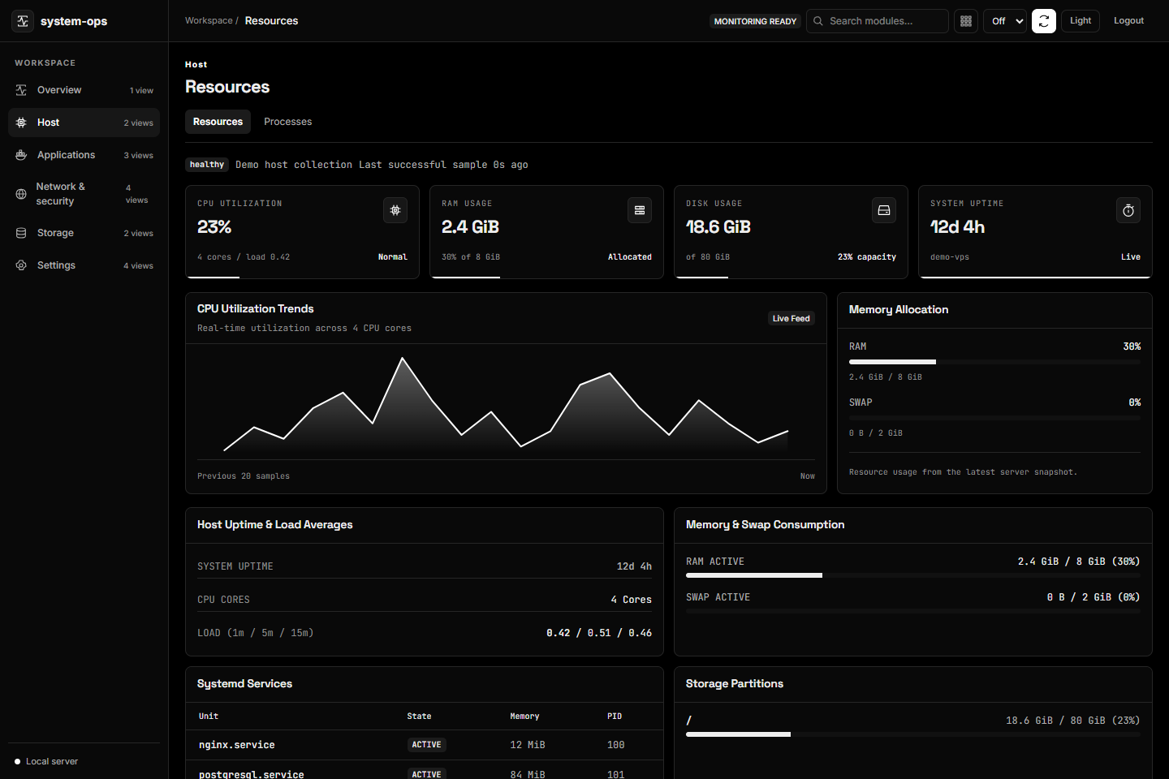Click the Network & security globe icon
The height and width of the screenshot is (779, 1169).
point(21,194)
